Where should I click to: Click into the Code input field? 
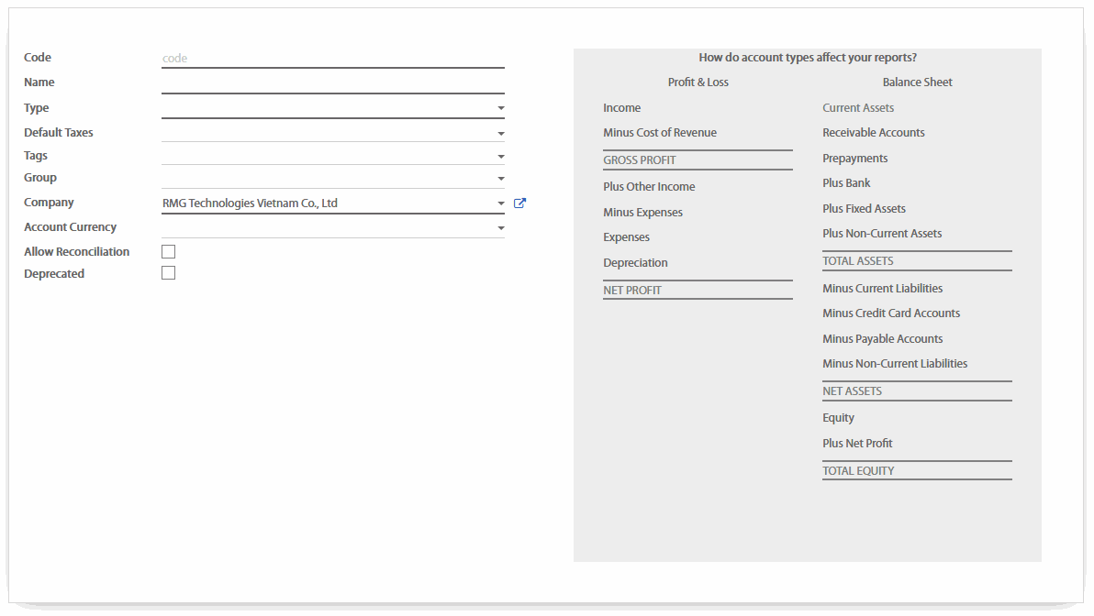pyautogui.click(x=332, y=59)
